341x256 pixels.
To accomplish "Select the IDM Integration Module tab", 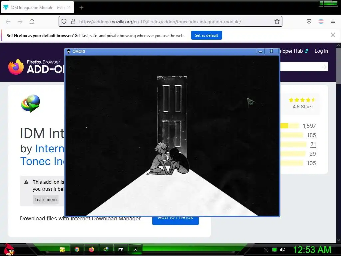I will click(37, 7).
